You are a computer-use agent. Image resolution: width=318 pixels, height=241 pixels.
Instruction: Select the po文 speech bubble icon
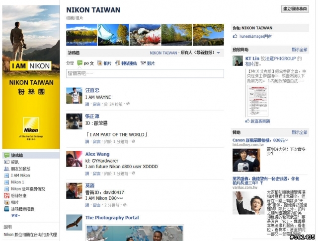[x=79, y=63]
